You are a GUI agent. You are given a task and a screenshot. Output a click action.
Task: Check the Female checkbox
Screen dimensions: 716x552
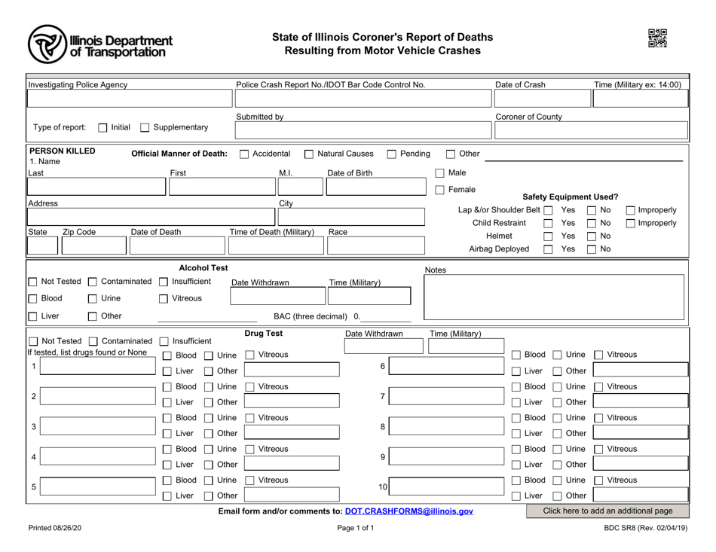(440, 190)
